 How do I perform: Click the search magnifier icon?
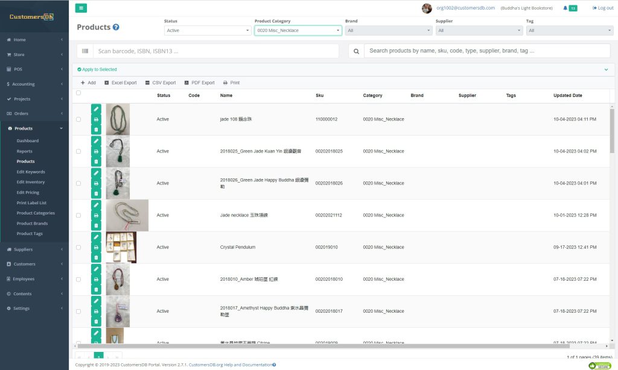356,51
